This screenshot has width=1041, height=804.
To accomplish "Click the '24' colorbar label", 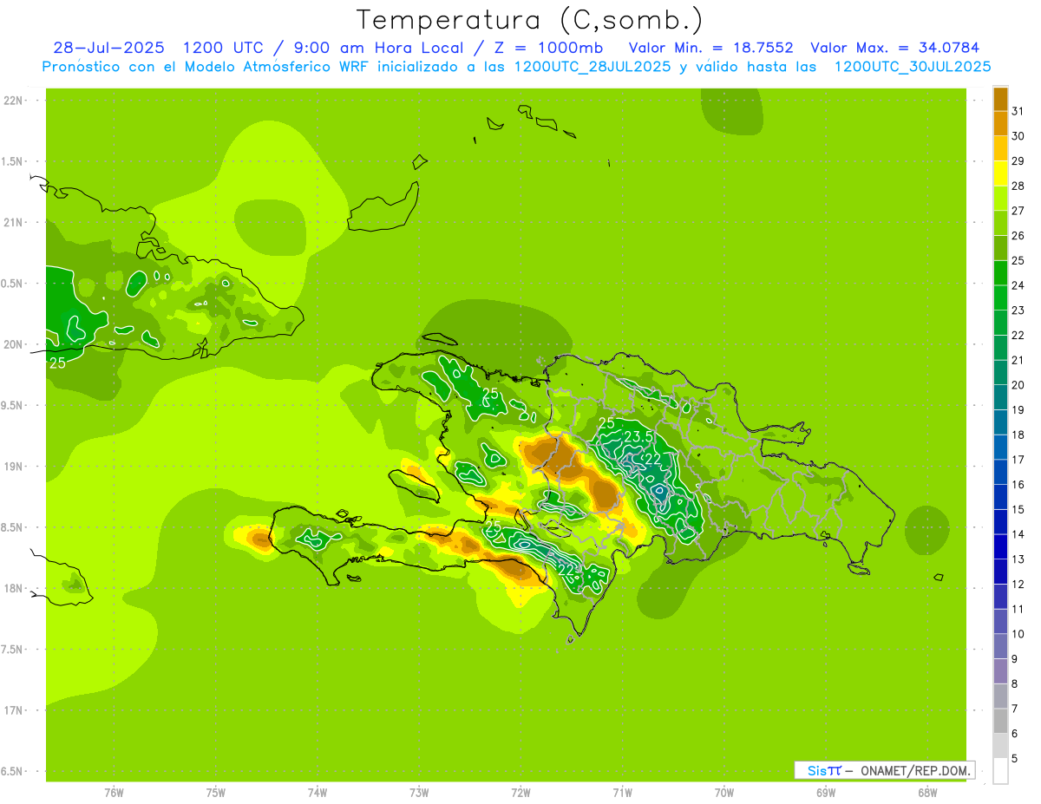I will pyautogui.click(x=1018, y=285).
